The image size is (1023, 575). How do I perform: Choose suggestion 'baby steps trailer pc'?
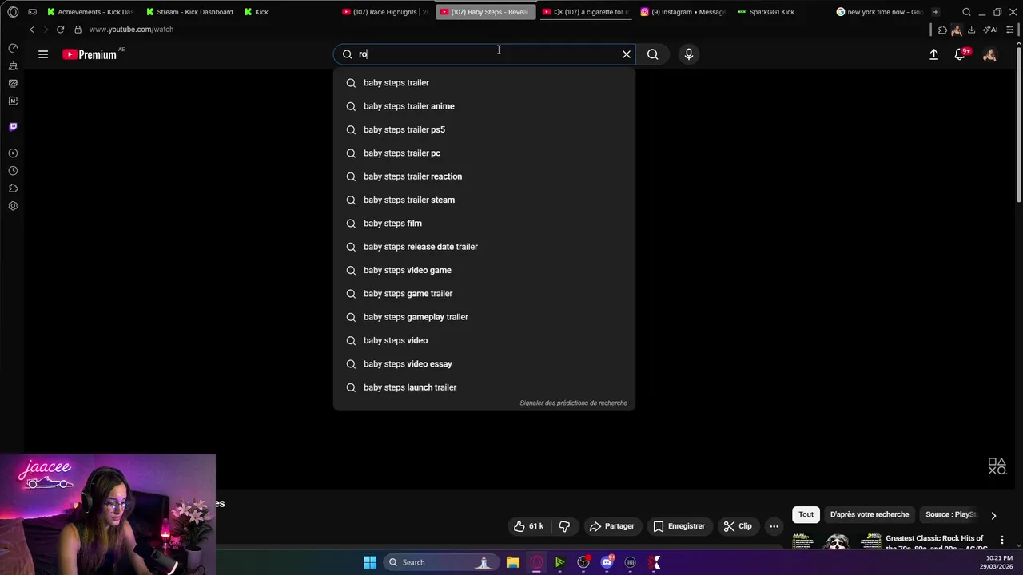(x=484, y=153)
